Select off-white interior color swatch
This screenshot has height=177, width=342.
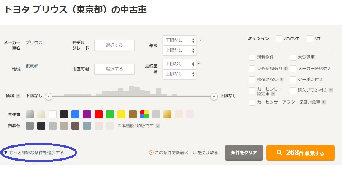pyautogui.click(x=110, y=126)
